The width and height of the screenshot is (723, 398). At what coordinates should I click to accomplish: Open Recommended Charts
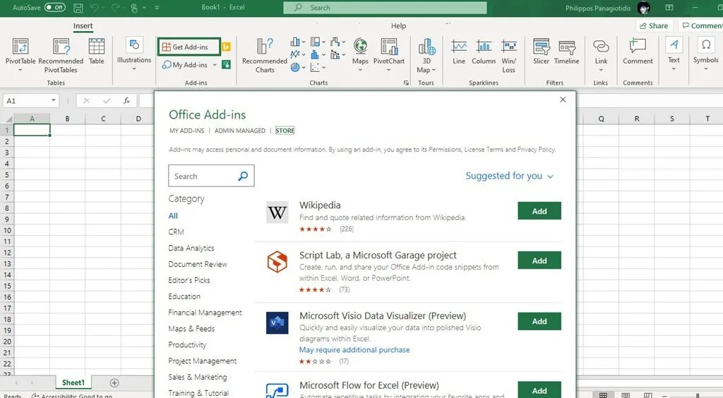tap(265, 55)
